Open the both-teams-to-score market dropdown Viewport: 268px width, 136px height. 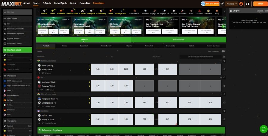[200, 57]
